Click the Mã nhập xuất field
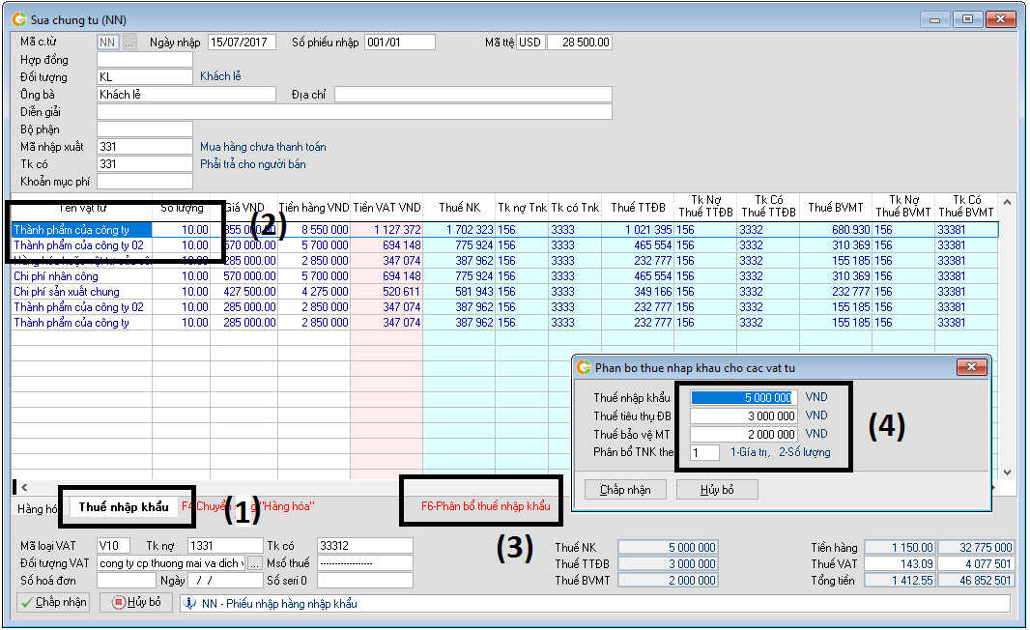Screen dimensions: 1030x630 pos(145,147)
